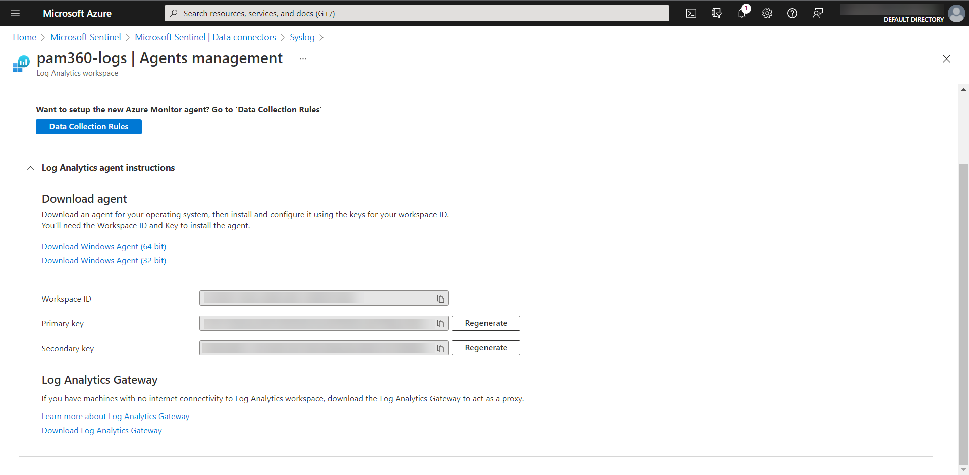Click Download Log Analytics Gateway link
969x475 pixels.
coord(102,431)
